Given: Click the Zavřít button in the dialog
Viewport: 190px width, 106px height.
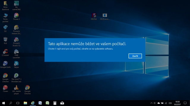Looking at the screenshot, I should (x=135, y=56).
